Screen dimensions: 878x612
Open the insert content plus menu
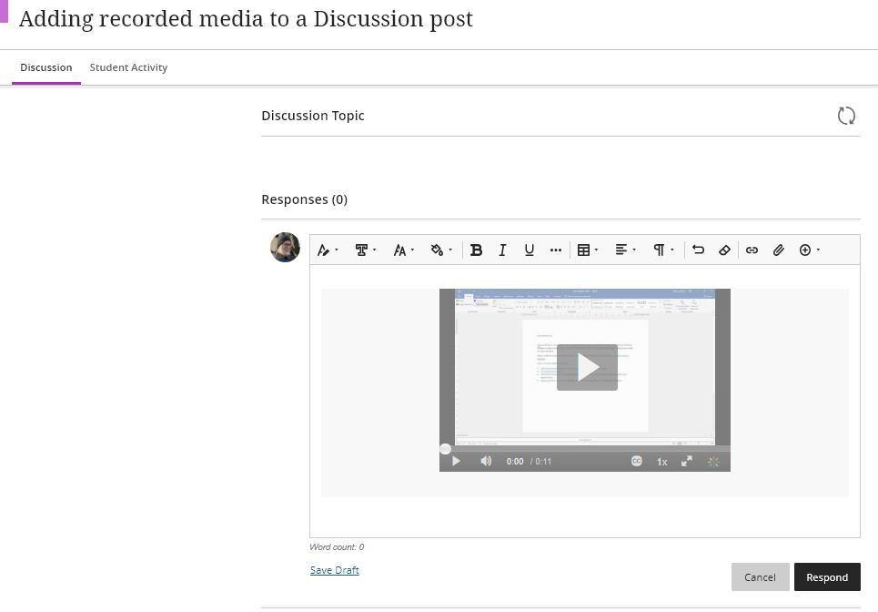coord(809,250)
